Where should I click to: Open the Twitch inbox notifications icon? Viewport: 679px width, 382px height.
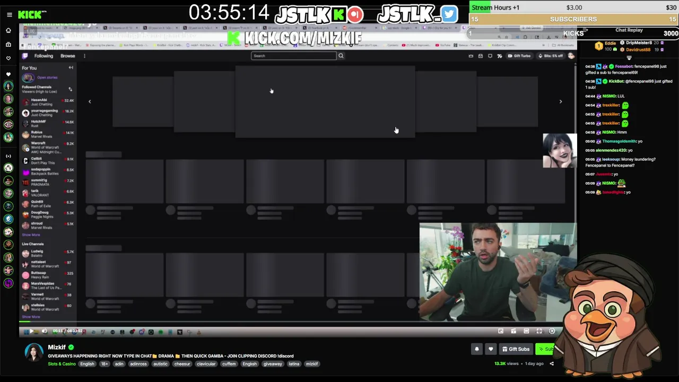(480, 56)
